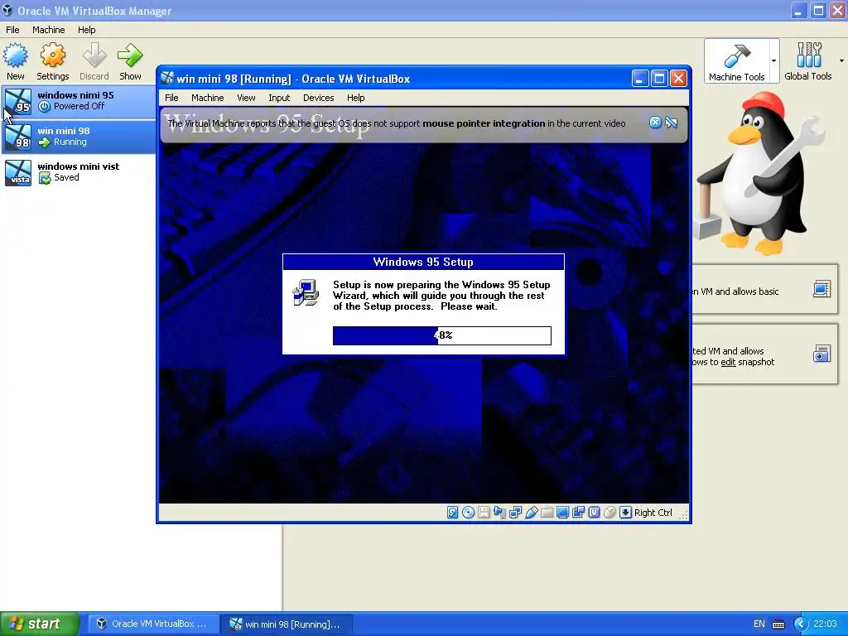The image size is (848, 636).
Task: Click the setup wizard computer icon
Action: pyautogui.click(x=306, y=292)
